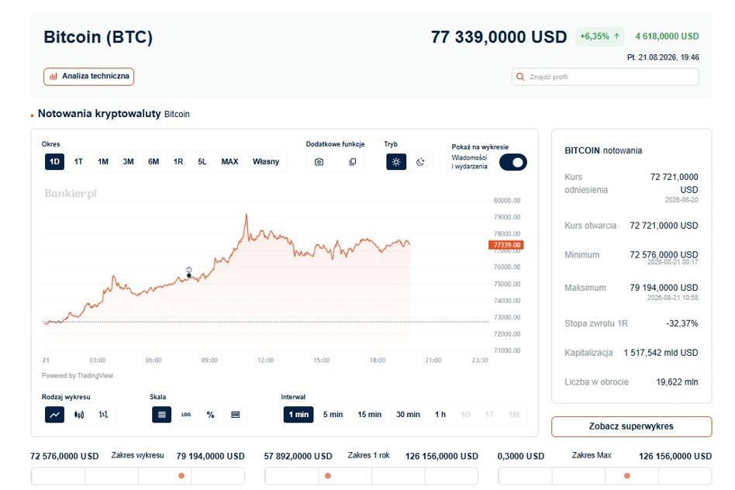Take a chart snapshot with camera icon
The image size is (735, 490).
[x=319, y=162]
